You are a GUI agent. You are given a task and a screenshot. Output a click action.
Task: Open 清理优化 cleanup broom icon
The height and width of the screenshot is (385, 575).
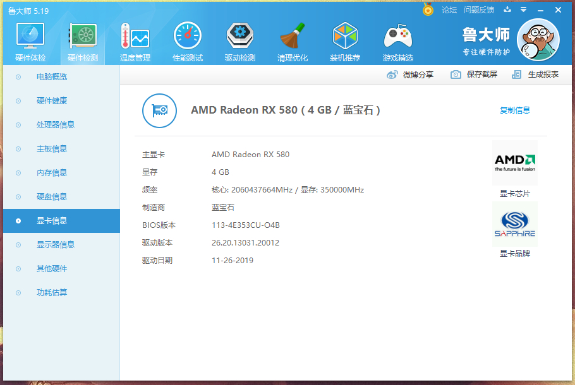[293, 35]
